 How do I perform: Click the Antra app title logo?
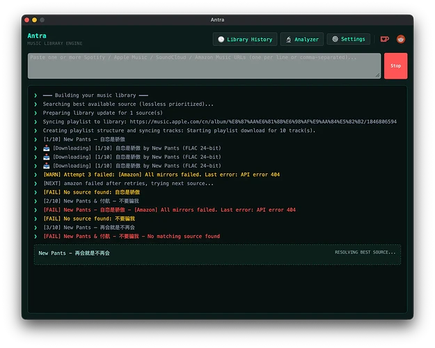point(37,35)
